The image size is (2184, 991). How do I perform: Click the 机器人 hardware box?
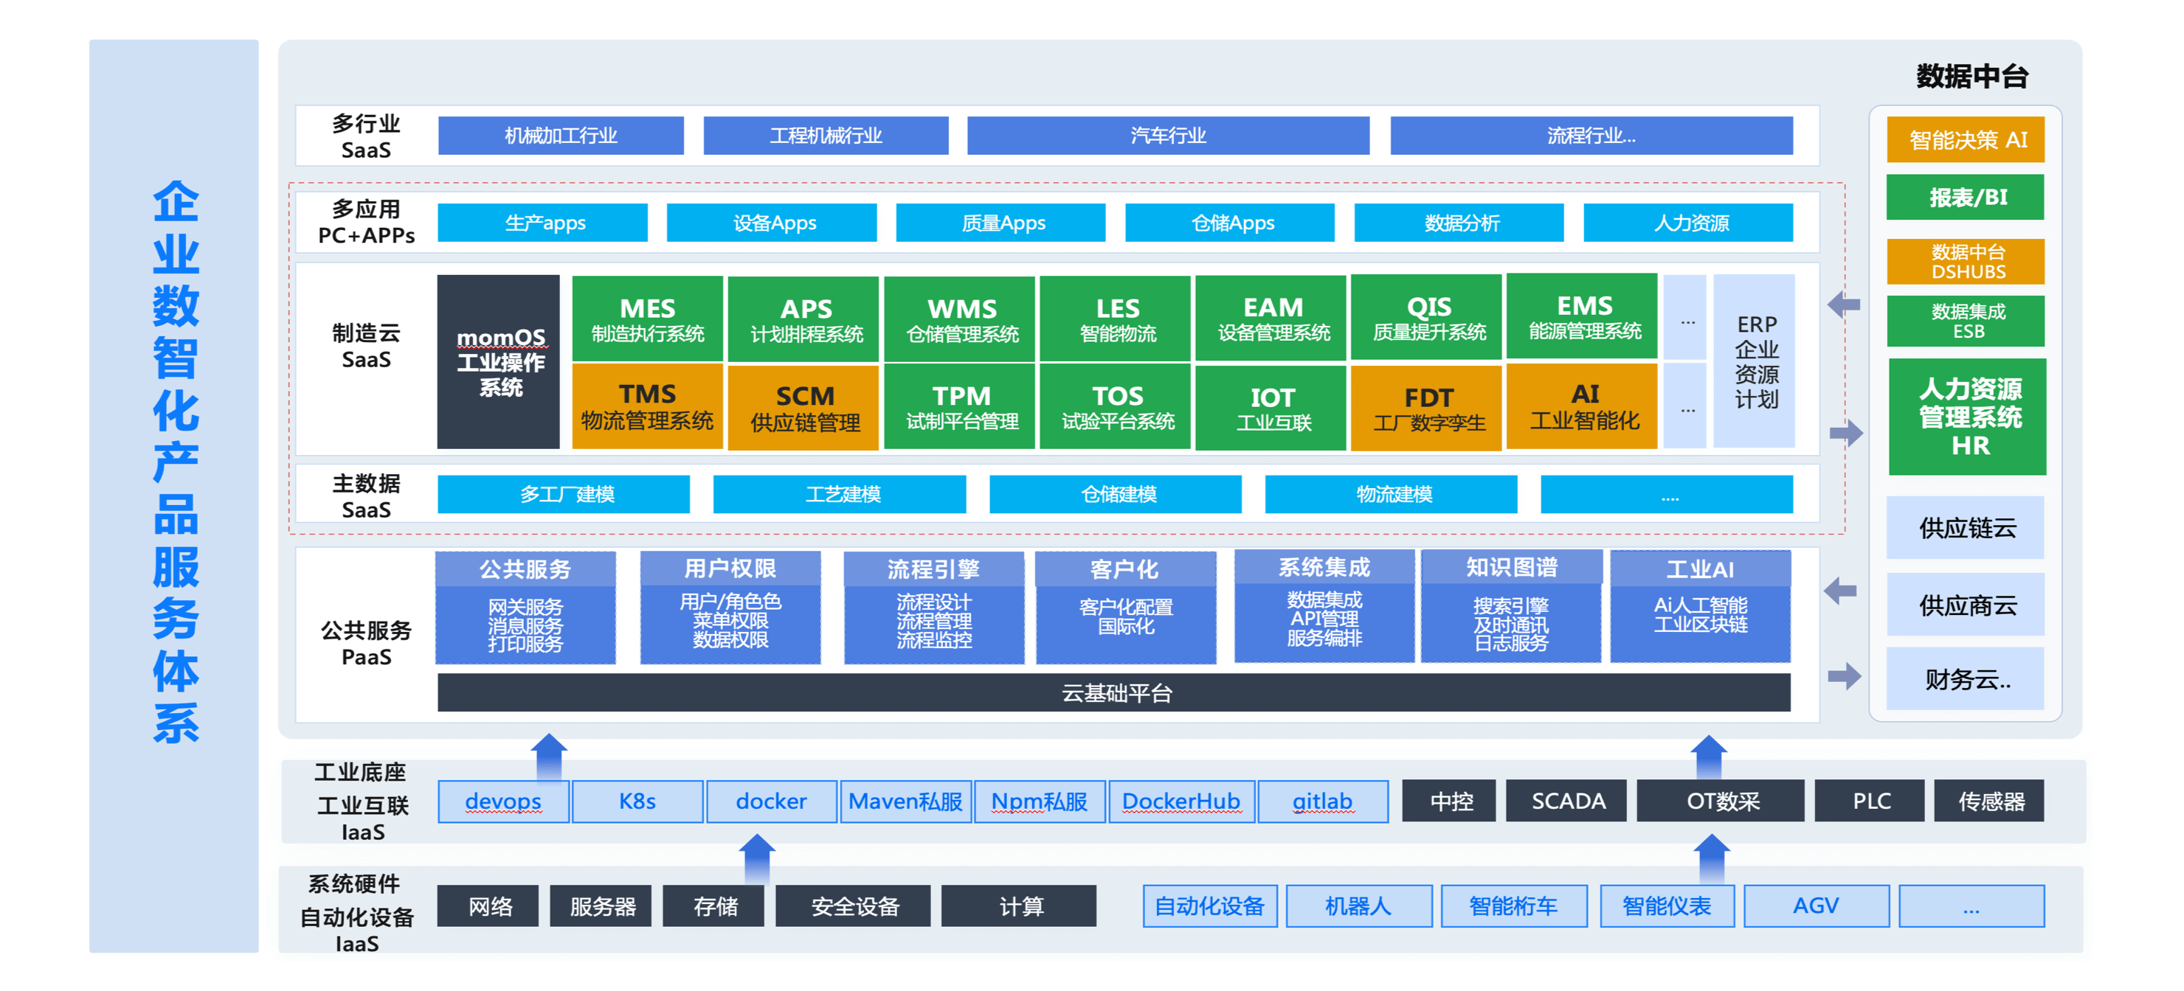(1358, 906)
